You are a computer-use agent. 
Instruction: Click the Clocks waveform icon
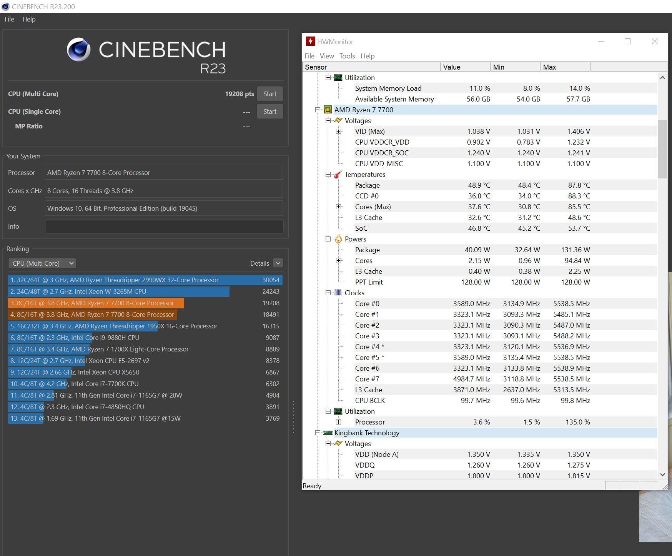338,293
